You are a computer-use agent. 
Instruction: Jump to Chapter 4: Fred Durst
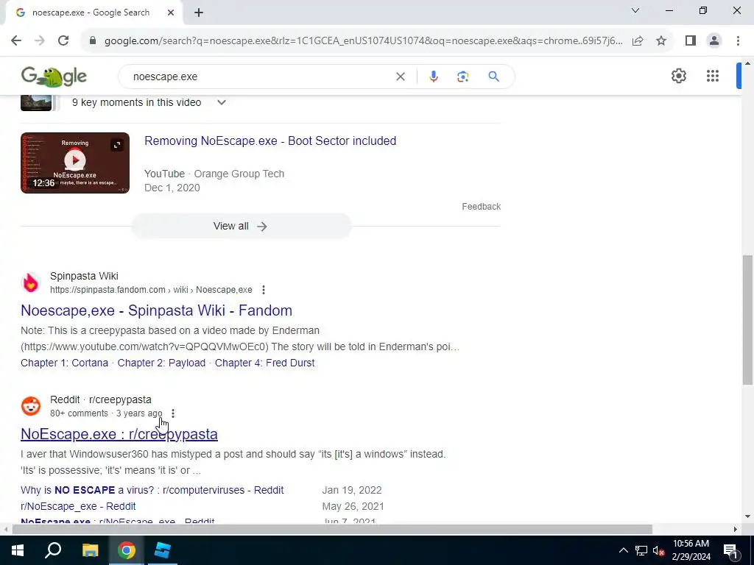coord(264,363)
